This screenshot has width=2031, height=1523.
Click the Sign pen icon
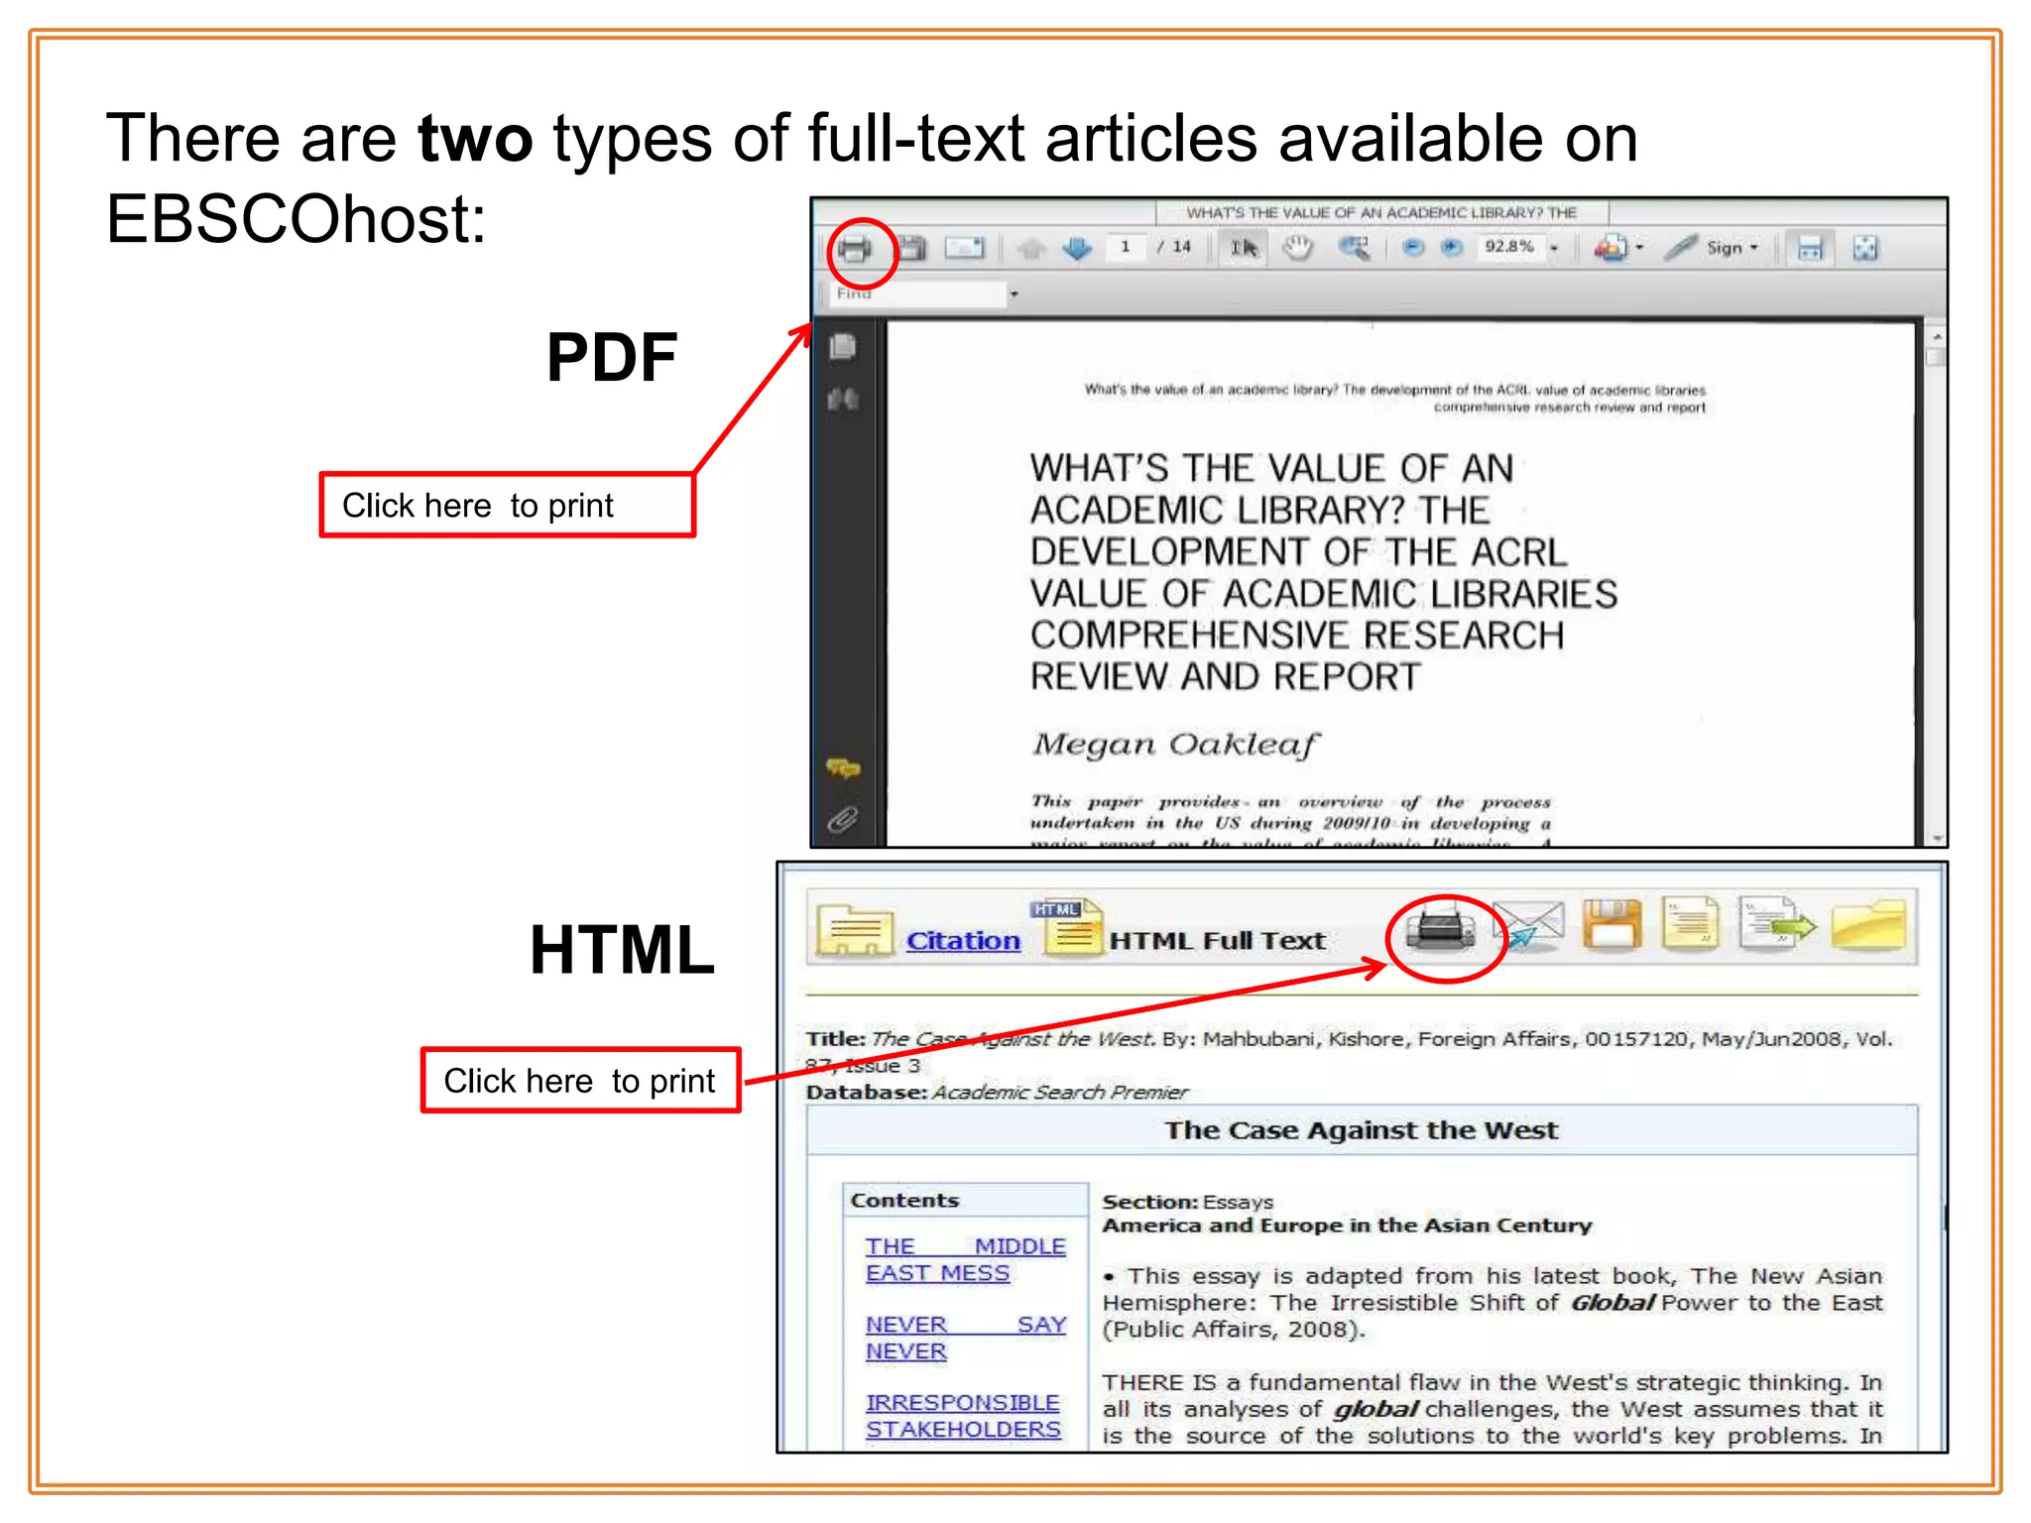(x=1681, y=248)
